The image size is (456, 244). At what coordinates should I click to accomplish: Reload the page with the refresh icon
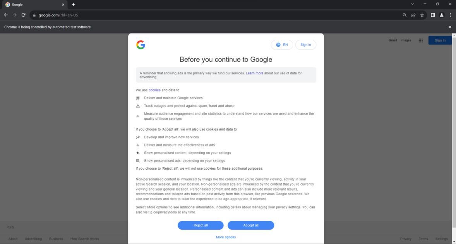[x=23, y=15]
